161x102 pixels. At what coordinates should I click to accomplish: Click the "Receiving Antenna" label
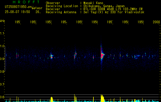61,12
